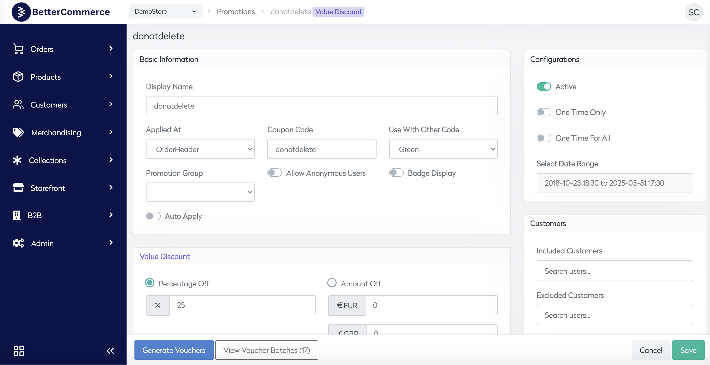Toggle Allow Anonymous Users switch

(x=274, y=173)
